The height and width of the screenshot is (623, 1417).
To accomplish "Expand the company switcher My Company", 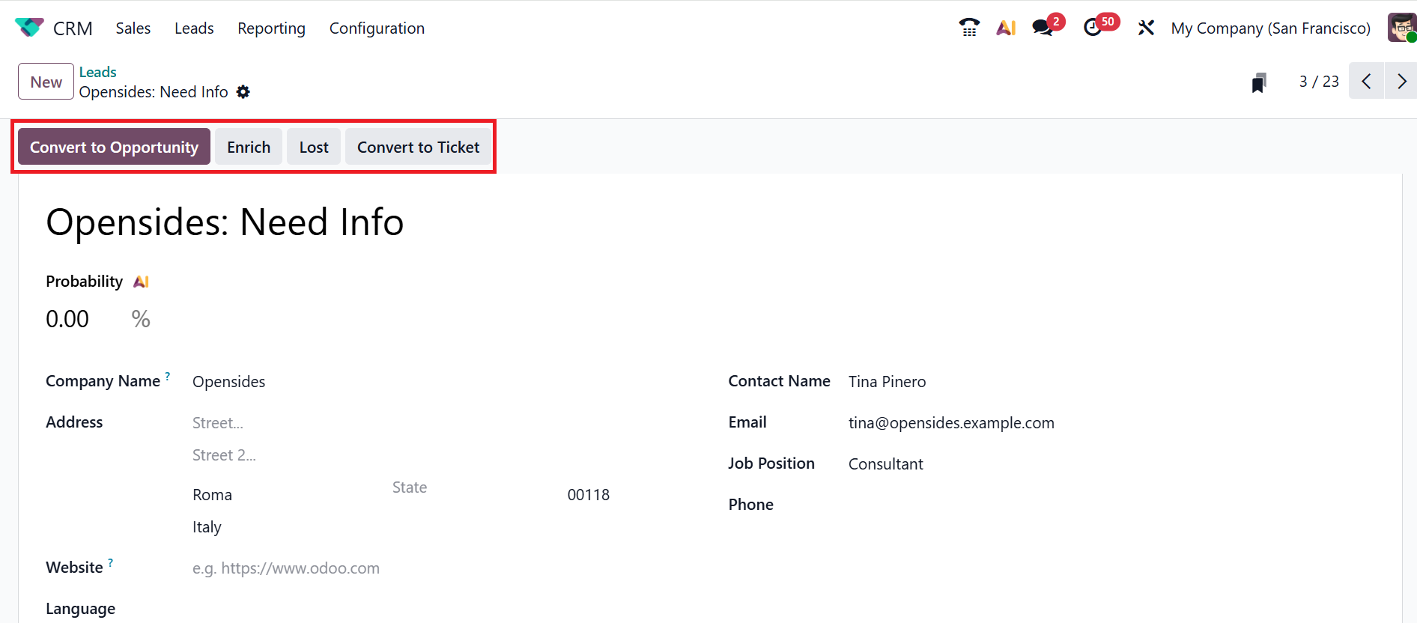I will (x=1270, y=28).
